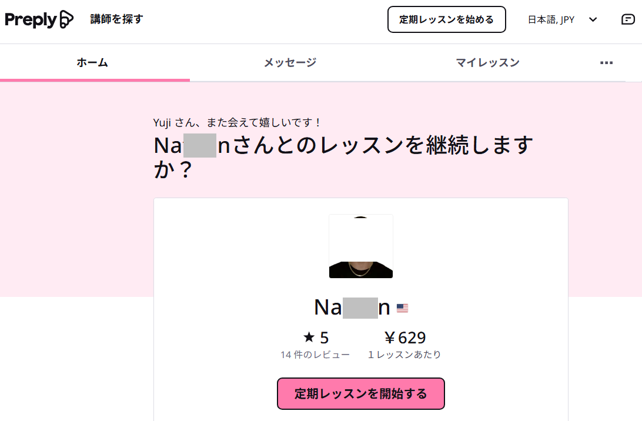The width and height of the screenshot is (642, 421).
Task: Click the Yuji さん greeting text
Action: pyautogui.click(x=238, y=123)
